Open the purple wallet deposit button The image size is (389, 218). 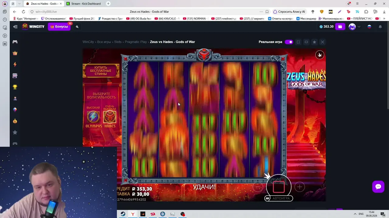pyautogui.click(x=340, y=27)
